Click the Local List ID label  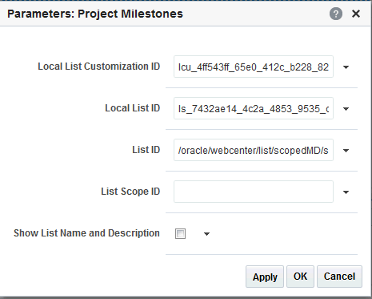click(132, 108)
